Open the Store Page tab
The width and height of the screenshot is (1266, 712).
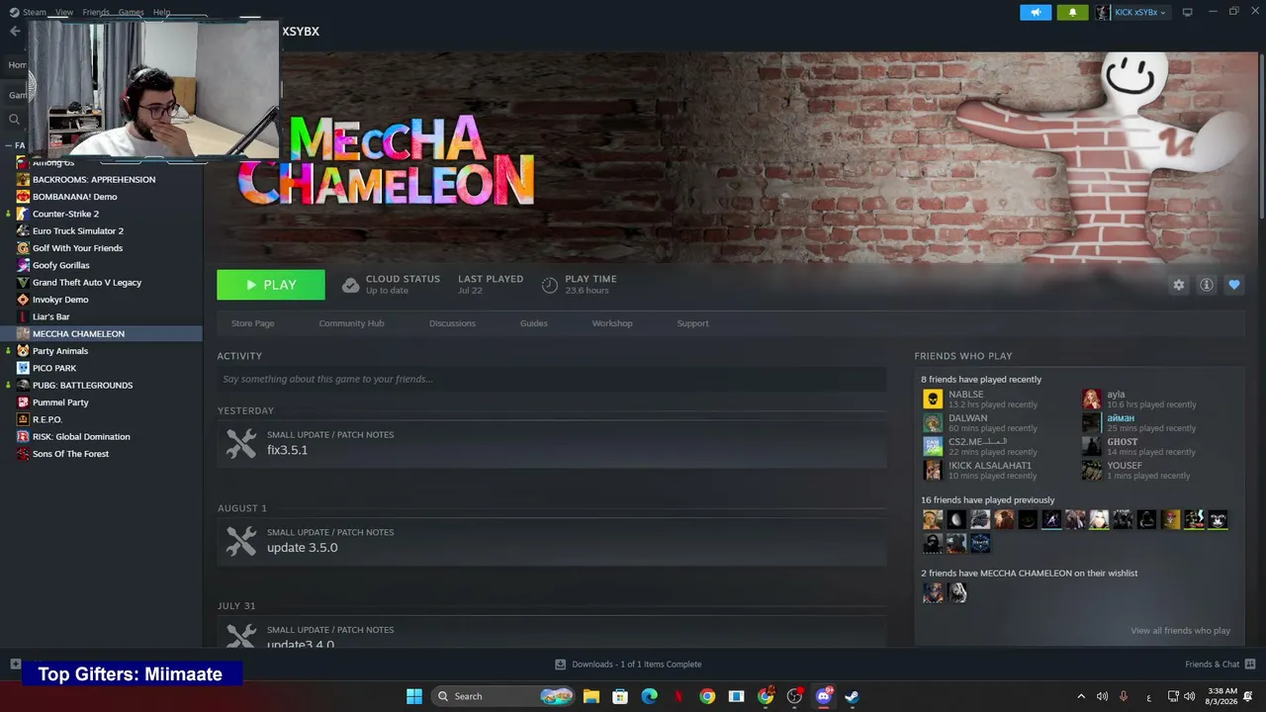pyautogui.click(x=252, y=323)
